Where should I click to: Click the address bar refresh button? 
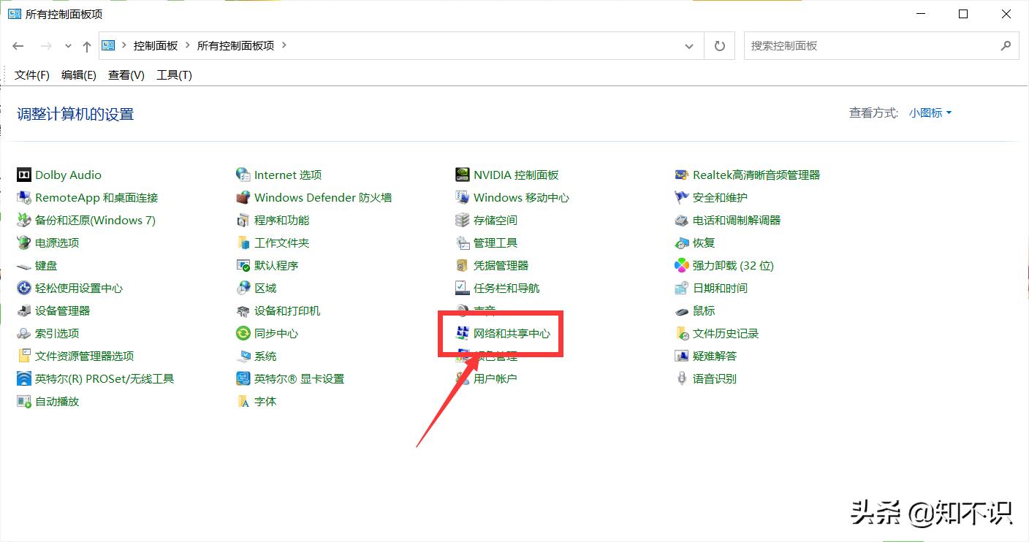point(719,45)
